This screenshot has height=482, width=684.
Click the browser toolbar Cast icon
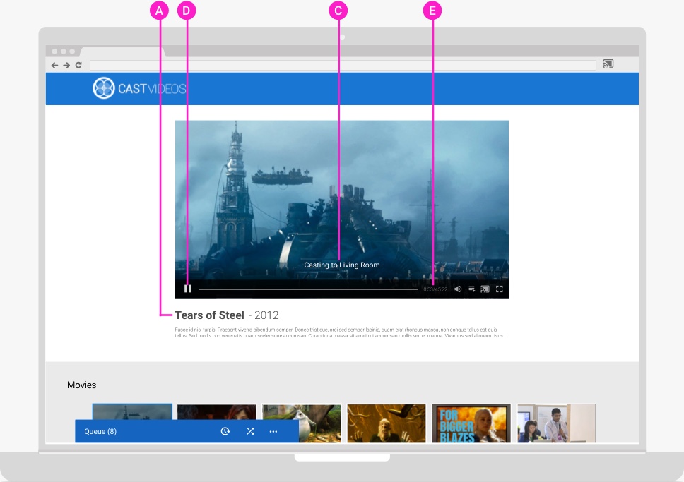click(x=608, y=64)
